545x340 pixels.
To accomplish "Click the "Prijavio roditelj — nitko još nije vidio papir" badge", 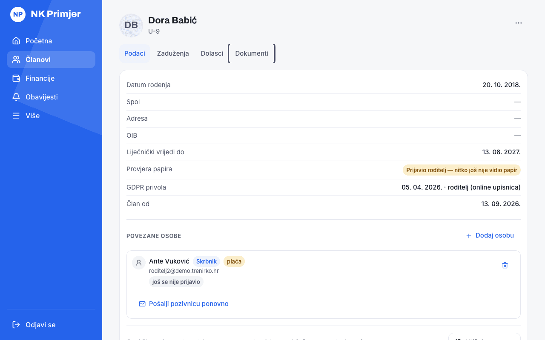I will [x=462, y=170].
